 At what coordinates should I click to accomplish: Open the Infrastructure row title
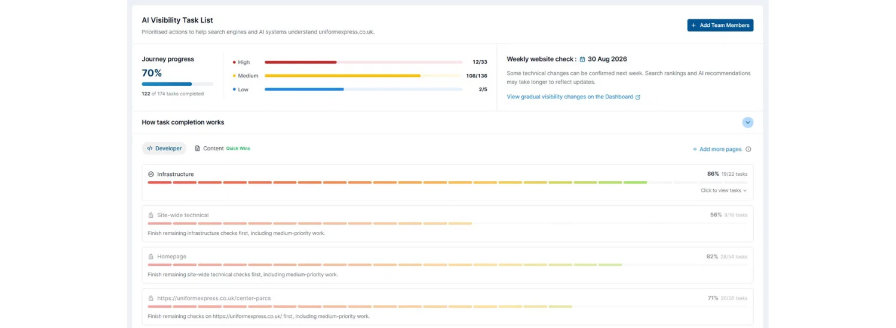tap(176, 174)
